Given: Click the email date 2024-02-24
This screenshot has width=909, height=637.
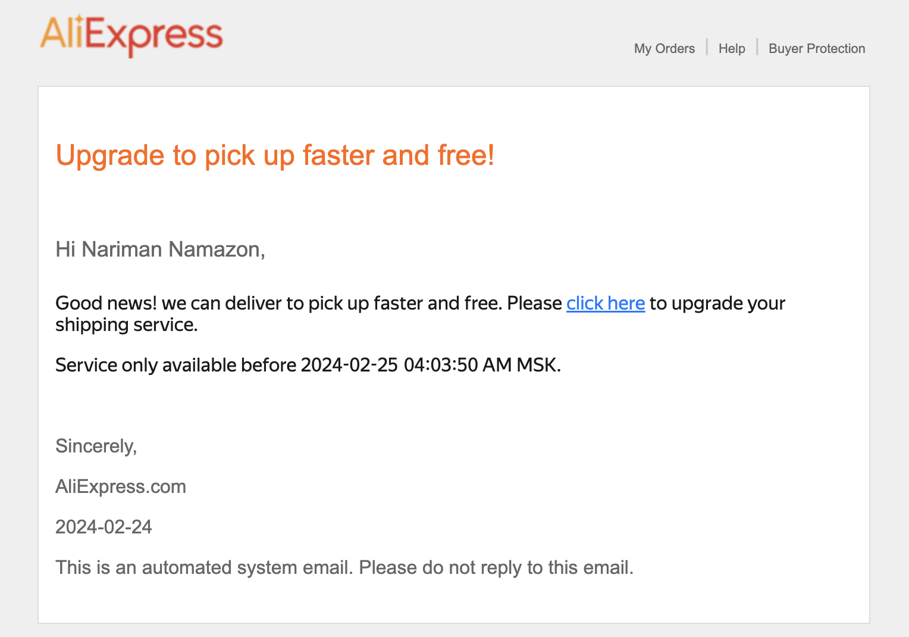Looking at the screenshot, I should coord(104,527).
